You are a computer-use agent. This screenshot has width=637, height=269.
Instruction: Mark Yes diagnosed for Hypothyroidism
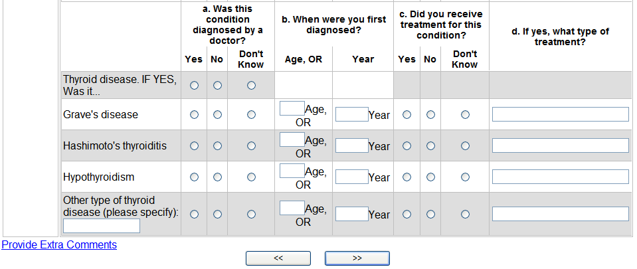194,177
